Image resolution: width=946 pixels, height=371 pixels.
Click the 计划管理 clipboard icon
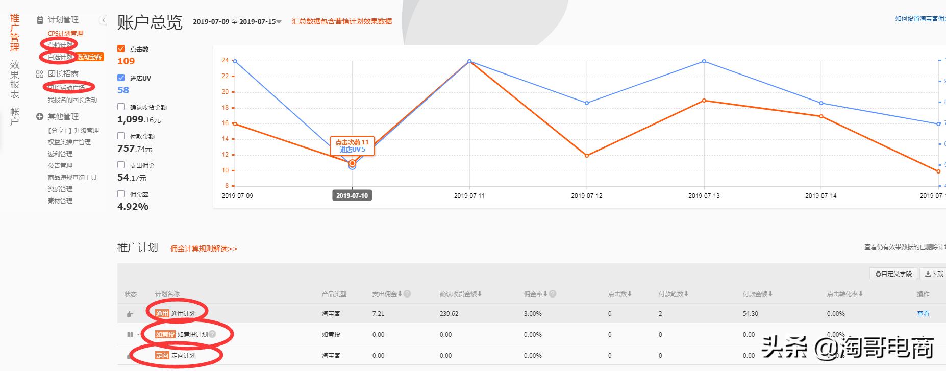point(40,20)
